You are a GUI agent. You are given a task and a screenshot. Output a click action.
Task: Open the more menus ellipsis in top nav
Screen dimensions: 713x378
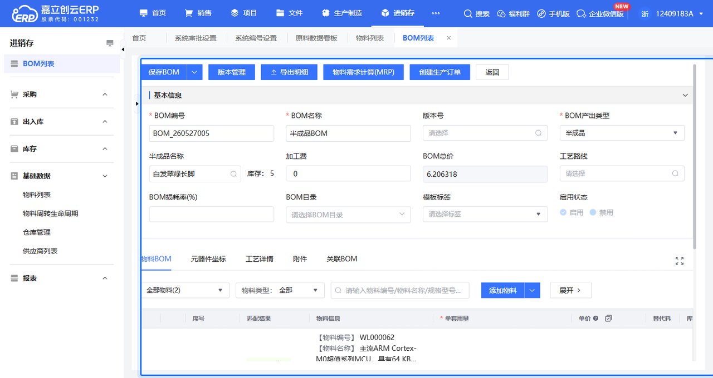(436, 13)
